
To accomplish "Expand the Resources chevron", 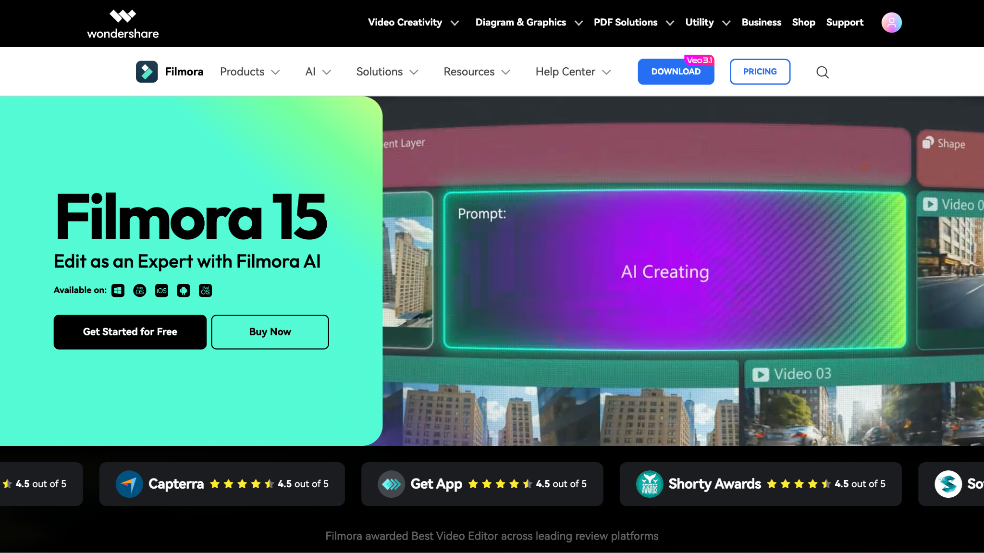I will pyautogui.click(x=505, y=72).
